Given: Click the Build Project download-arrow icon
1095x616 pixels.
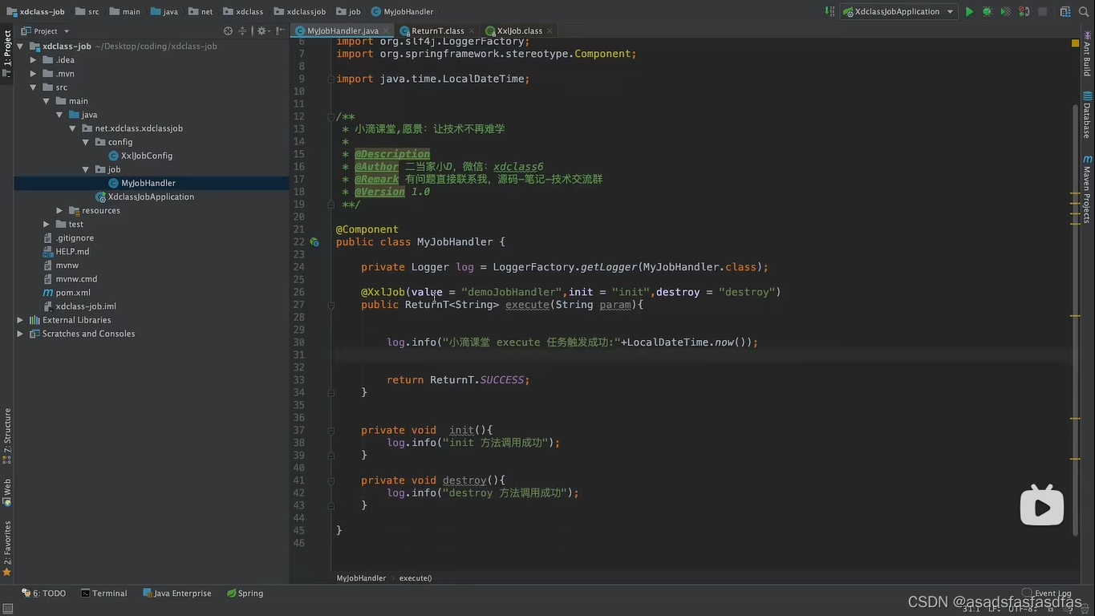Looking at the screenshot, I should (x=829, y=12).
